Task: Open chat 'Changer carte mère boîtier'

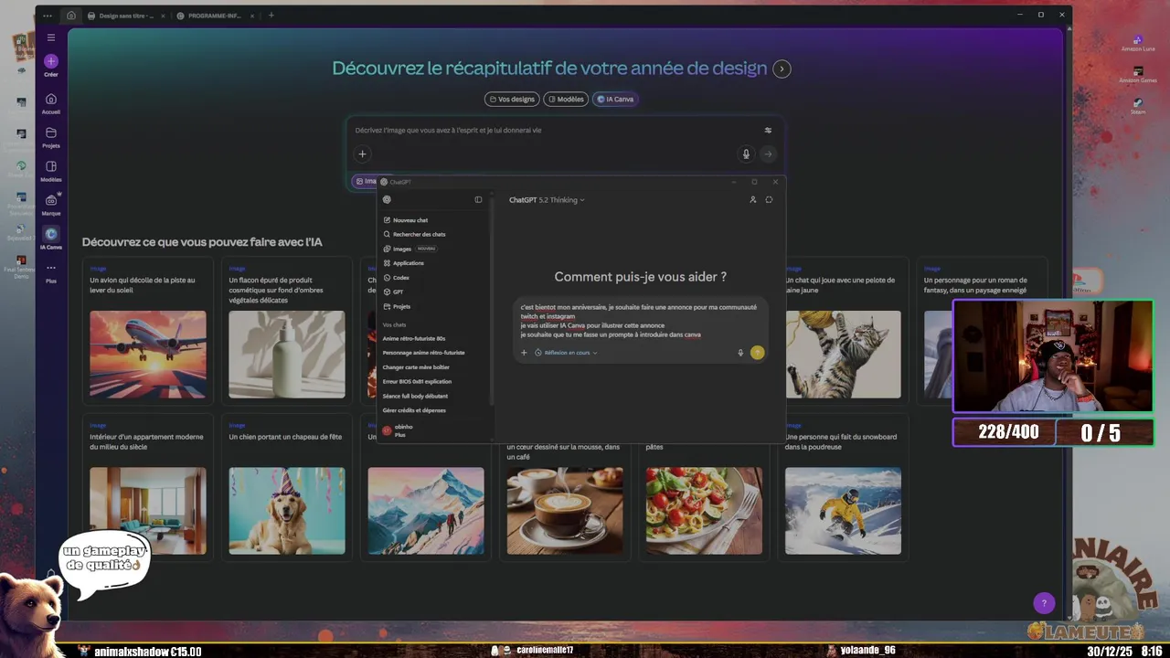Action: pos(416,367)
